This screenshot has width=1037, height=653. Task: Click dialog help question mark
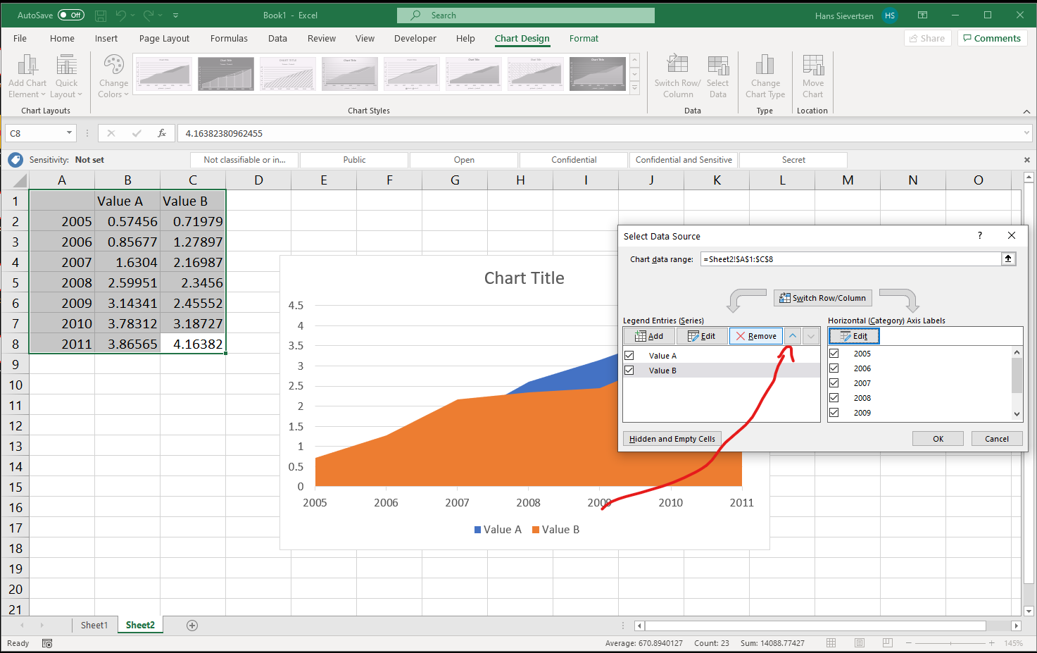point(980,235)
